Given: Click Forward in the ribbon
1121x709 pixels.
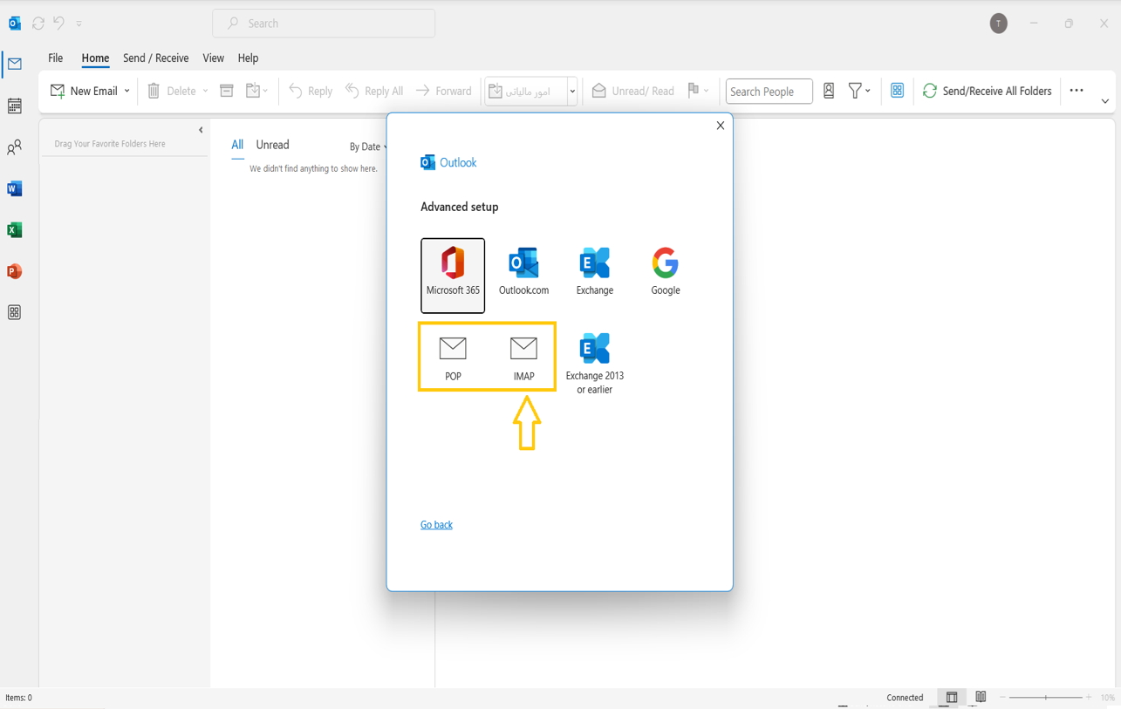Looking at the screenshot, I should point(444,91).
